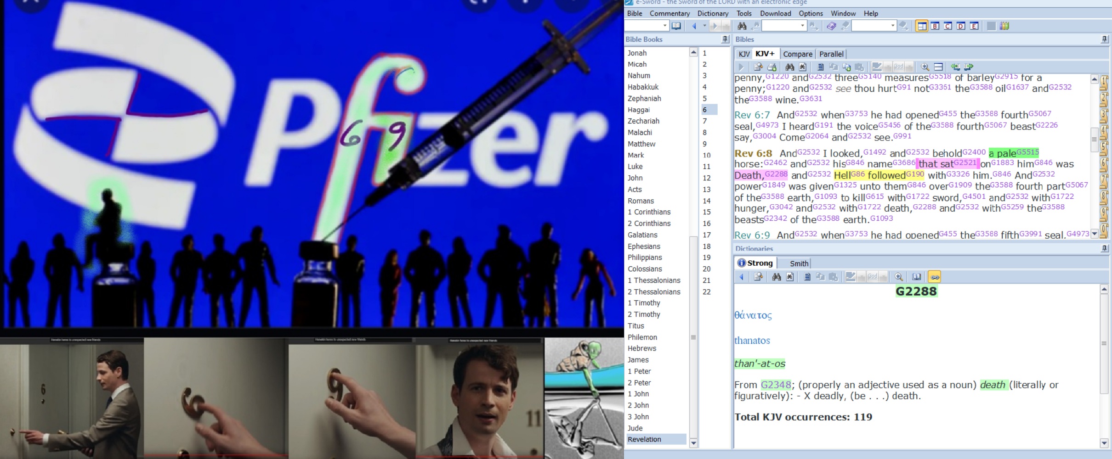Expand the second main toolbar search combo box
Viewport: 1112px width, 459px height.
point(893,26)
